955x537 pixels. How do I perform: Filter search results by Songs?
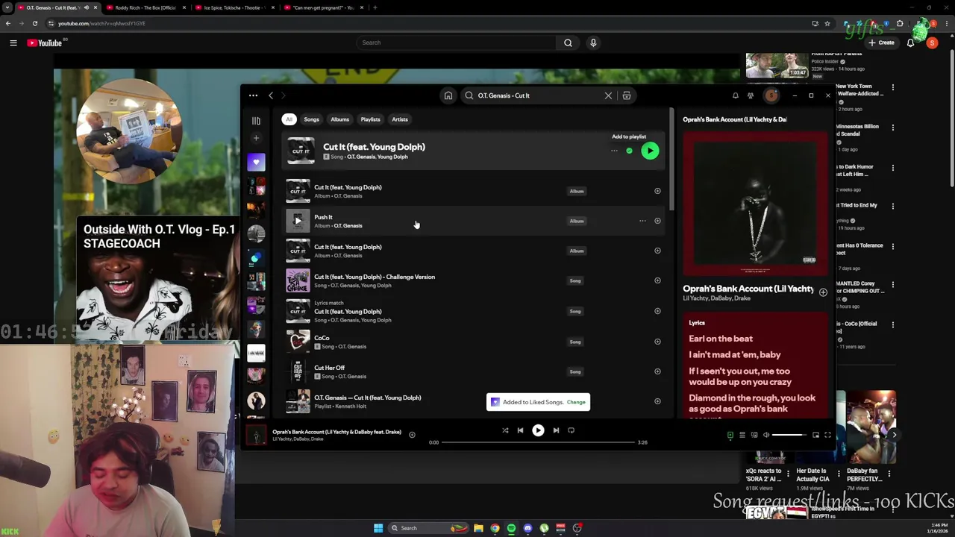pos(311,119)
